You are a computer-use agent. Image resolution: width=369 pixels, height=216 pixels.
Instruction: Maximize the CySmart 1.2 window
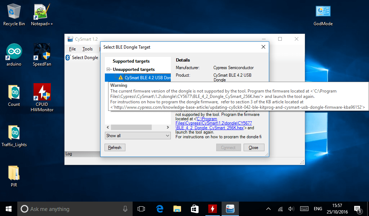pos(280,39)
